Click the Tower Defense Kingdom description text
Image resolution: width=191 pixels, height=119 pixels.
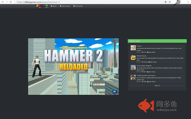click(x=159, y=69)
